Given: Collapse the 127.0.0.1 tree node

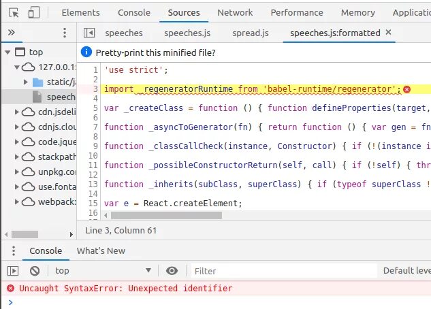Looking at the screenshot, I should (x=17, y=67).
